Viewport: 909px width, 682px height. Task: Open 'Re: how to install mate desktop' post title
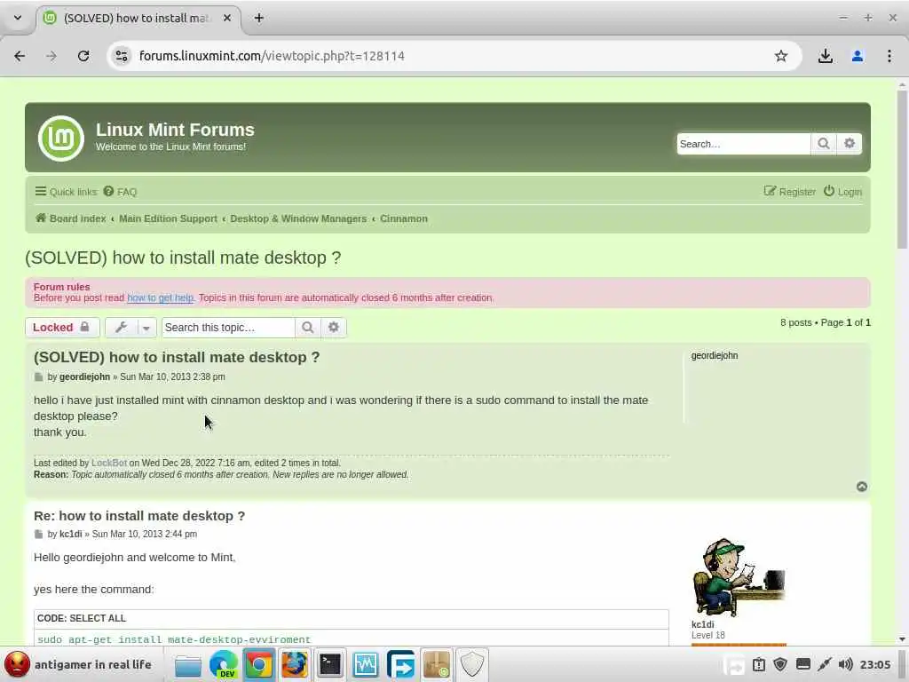(x=139, y=516)
